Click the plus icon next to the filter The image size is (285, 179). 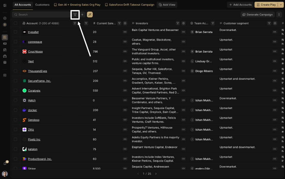(82, 15)
